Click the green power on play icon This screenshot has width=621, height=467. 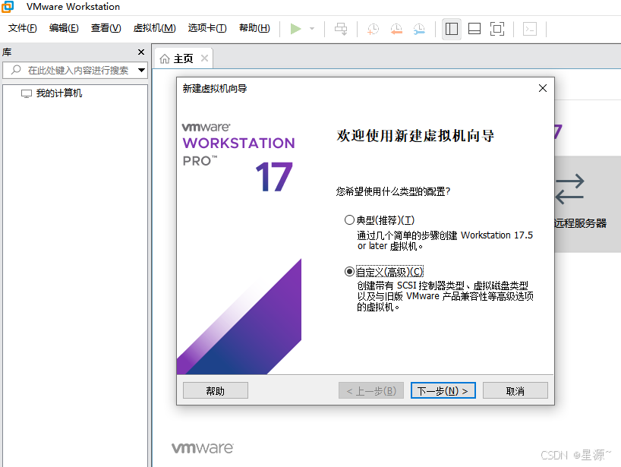tap(295, 29)
